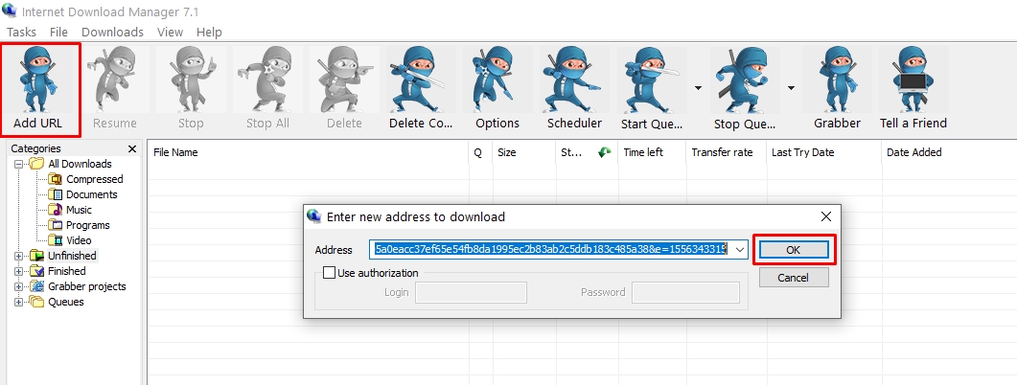This screenshot has height=385, width=1017.
Task: Click the Login input field
Action: (471, 292)
